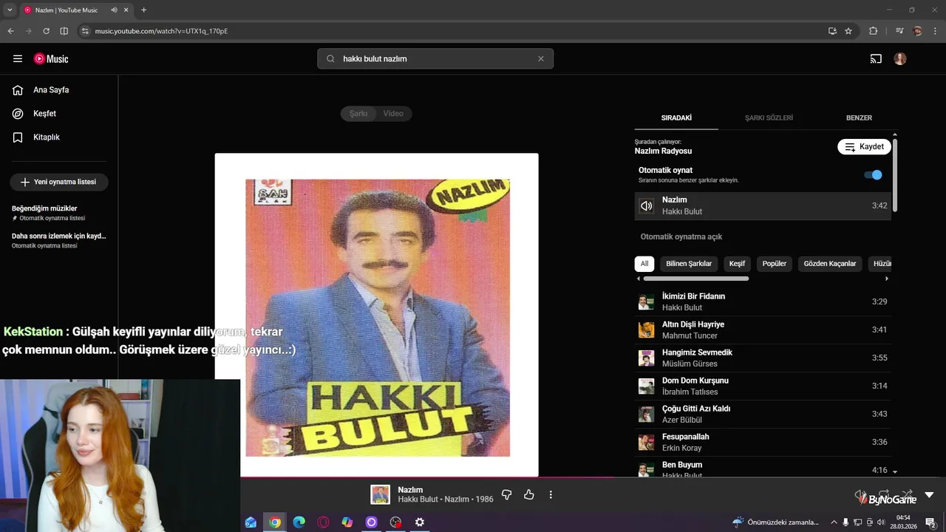Click the search field with hakkı bulut nazlım
Image resolution: width=946 pixels, height=532 pixels.
click(435, 59)
